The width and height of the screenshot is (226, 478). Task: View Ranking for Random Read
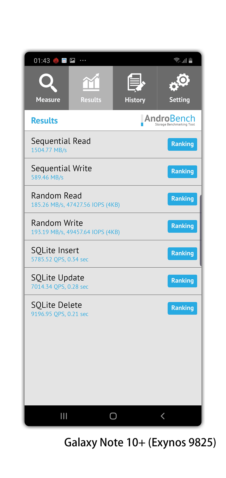182,199
